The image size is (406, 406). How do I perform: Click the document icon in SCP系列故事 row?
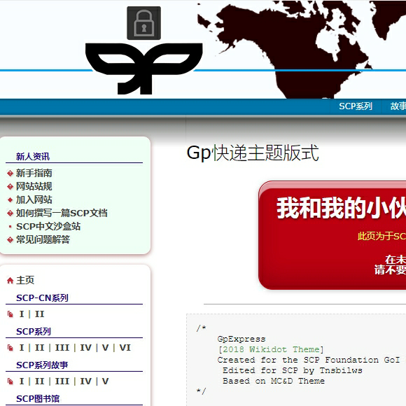10,381
